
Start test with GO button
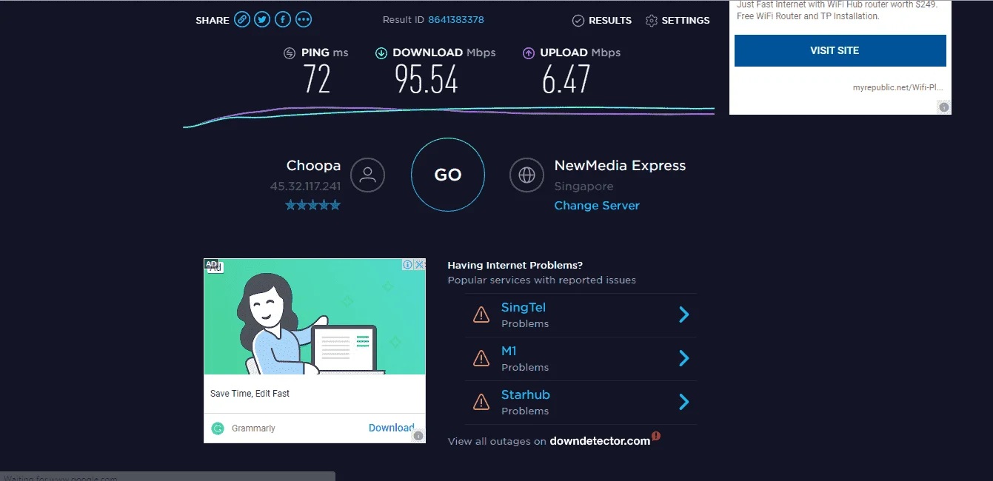(448, 175)
